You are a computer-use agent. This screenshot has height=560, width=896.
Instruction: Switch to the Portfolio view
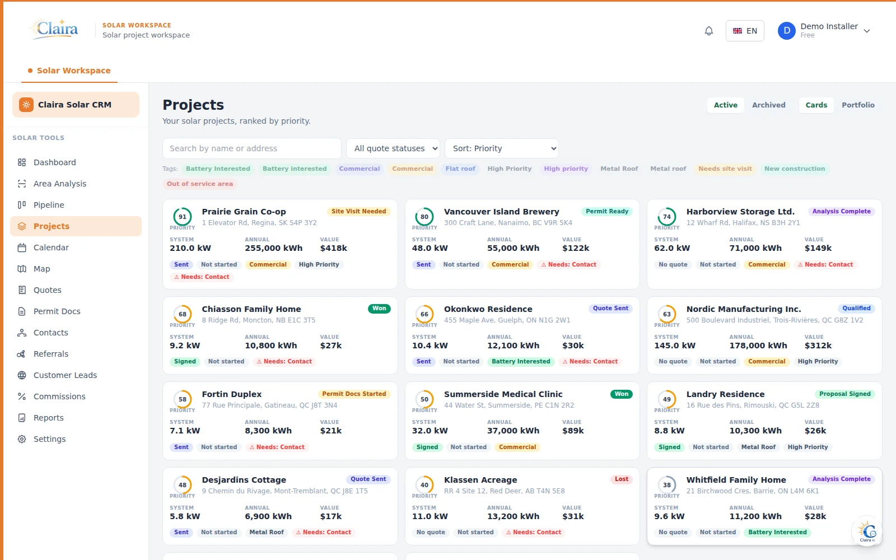tap(858, 105)
